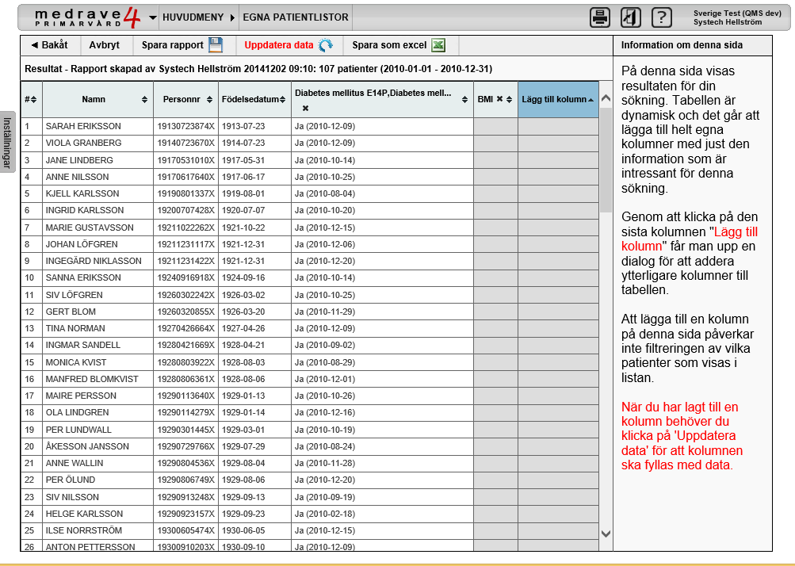This screenshot has width=795, height=566.
Task: Go to EGNA PATIENTLISTOR
Action: click(296, 17)
